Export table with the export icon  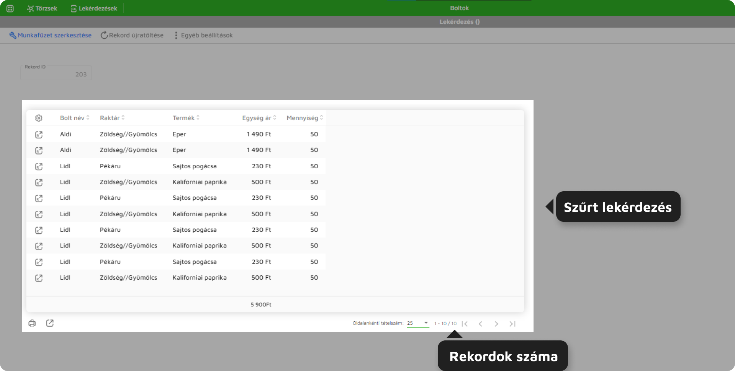50,323
